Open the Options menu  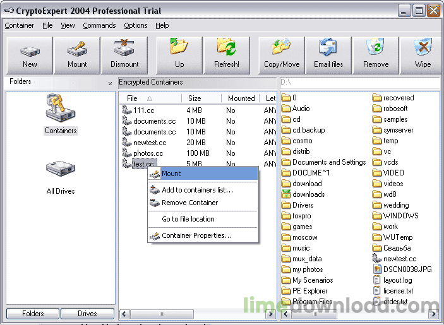tap(136, 25)
